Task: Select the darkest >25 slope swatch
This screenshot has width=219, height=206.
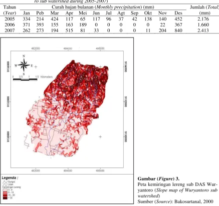Action: (5, 197)
